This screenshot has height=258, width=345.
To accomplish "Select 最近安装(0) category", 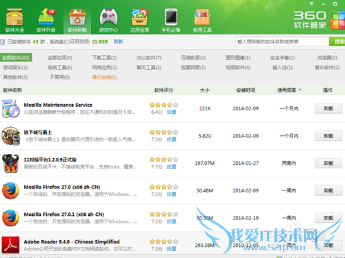I will coord(104,77).
